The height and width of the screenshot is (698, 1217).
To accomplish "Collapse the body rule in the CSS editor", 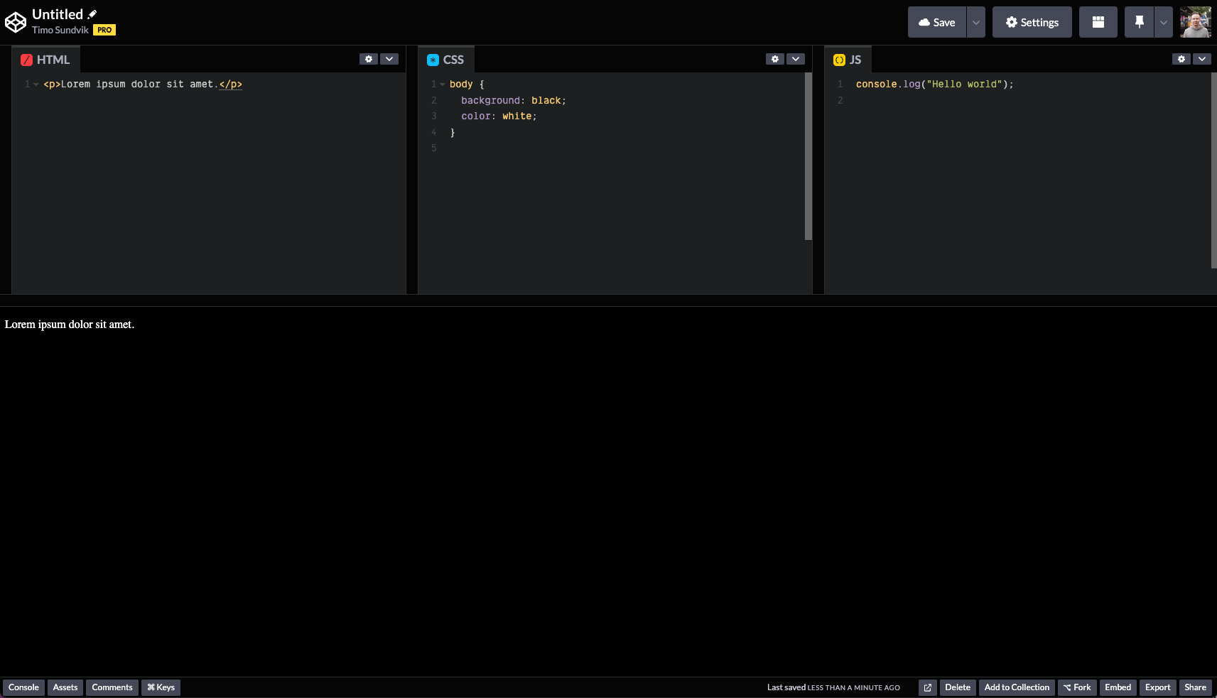I will tap(442, 84).
